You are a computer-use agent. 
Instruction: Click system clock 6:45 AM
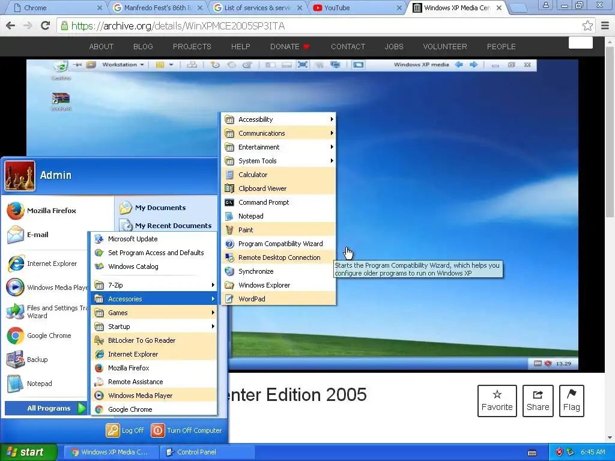click(x=593, y=452)
